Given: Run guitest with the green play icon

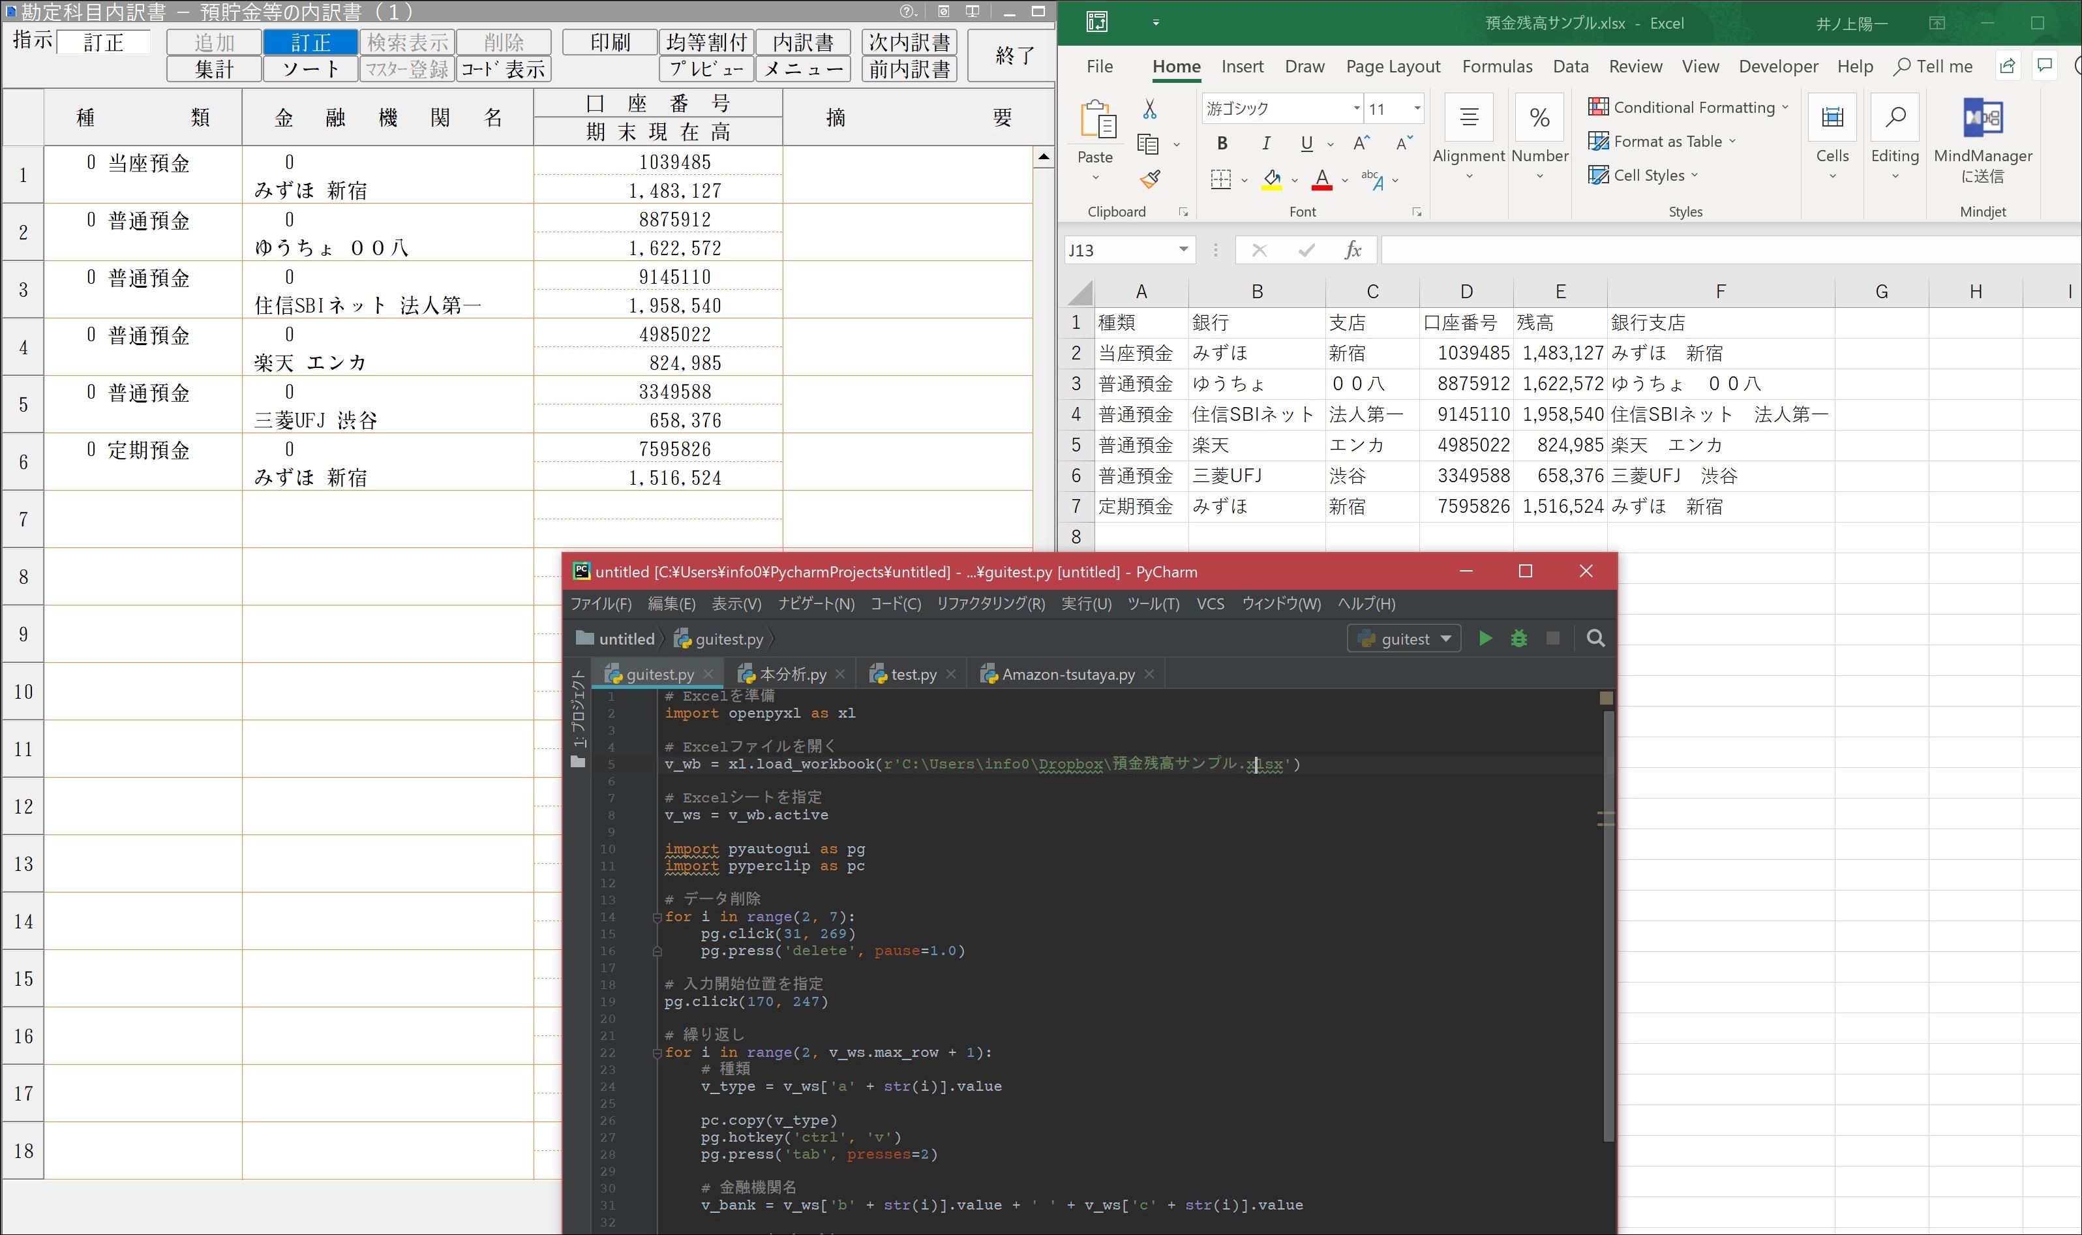Looking at the screenshot, I should 1485,638.
